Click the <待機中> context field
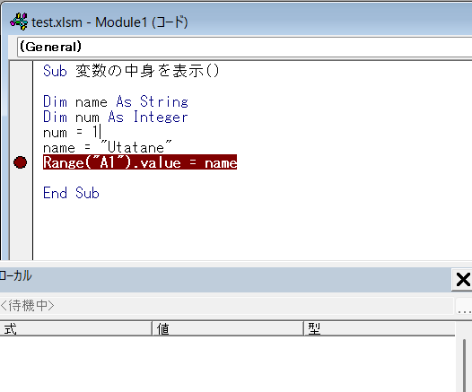The image size is (472, 392). [x=226, y=306]
